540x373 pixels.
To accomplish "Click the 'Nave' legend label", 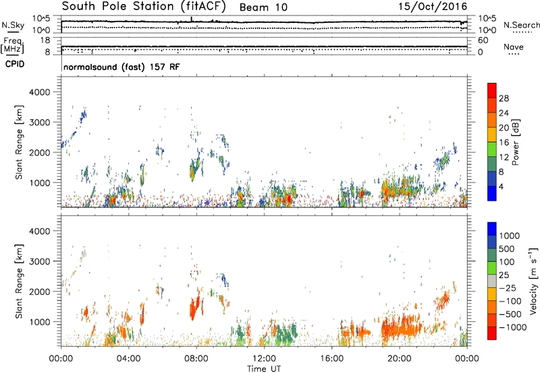I will 514,47.
